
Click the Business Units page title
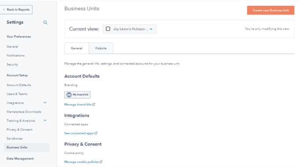click(82, 9)
